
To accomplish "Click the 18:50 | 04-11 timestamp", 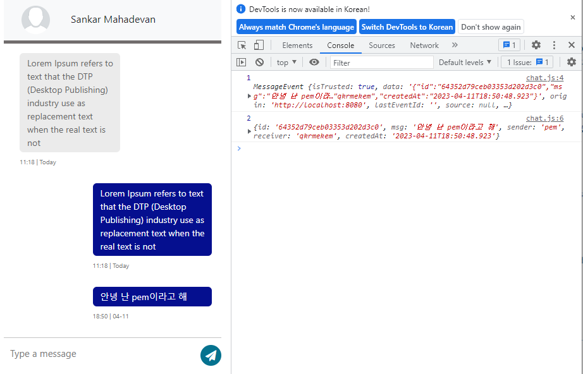I will pos(111,317).
